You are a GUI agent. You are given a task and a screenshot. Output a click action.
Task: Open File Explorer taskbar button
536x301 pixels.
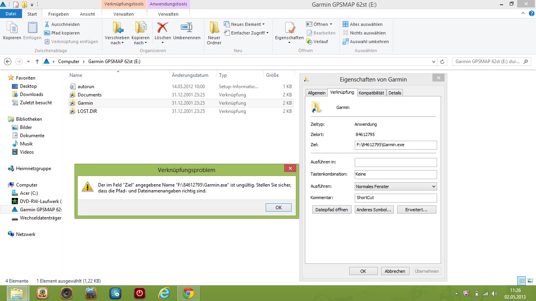[x=17, y=293]
